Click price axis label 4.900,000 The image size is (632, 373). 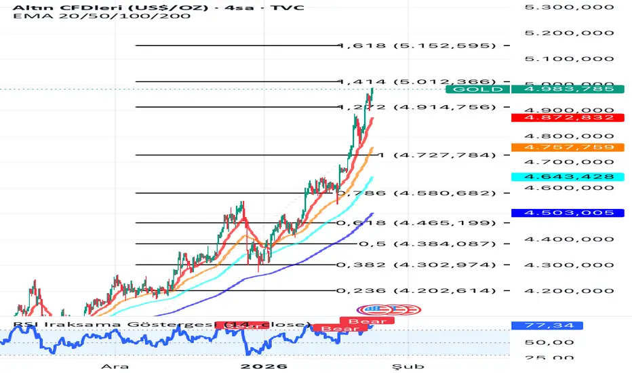pyautogui.click(x=569, y=110)
